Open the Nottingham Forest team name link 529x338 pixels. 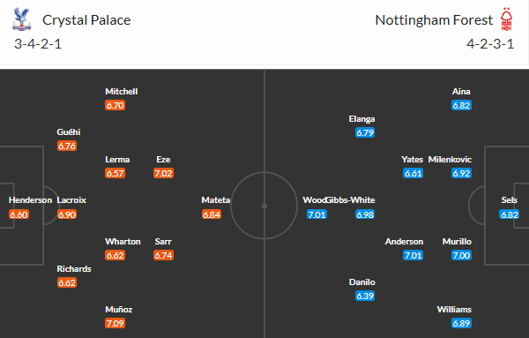[434, 20]
